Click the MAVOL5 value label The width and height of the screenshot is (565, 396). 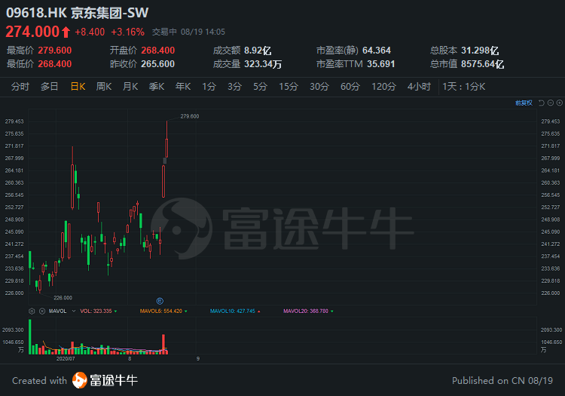tap(163, 311)
